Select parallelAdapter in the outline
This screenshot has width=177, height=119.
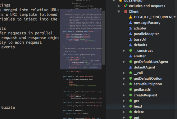(x=146, y=34)
